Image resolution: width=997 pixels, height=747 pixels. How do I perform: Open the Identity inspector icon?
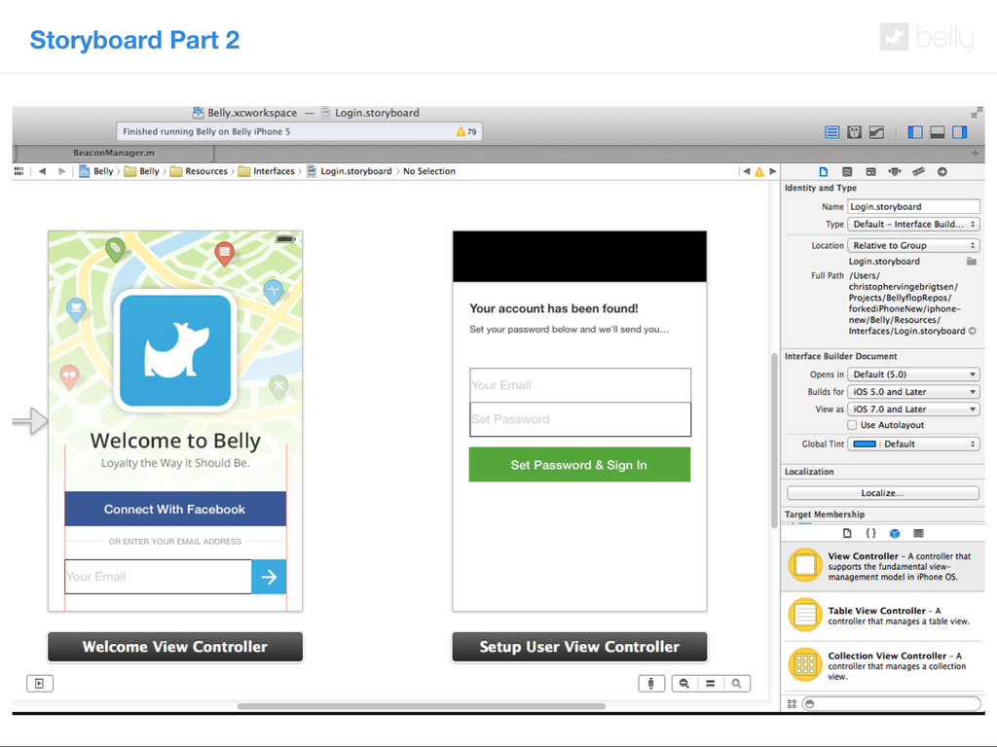tap(870, 171)
